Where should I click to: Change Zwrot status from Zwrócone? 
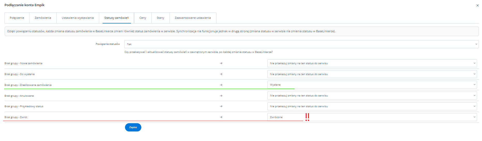[372, 117]
